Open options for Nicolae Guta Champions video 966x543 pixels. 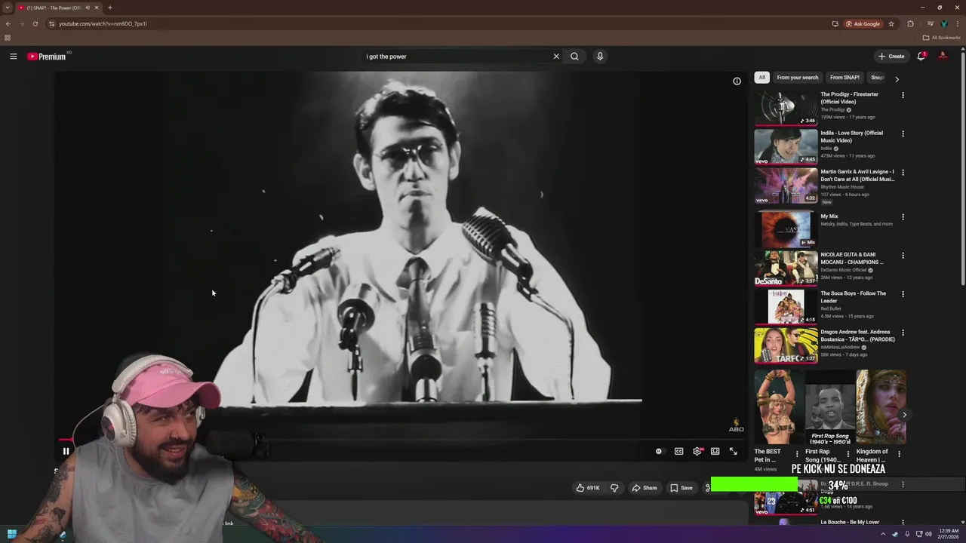(903, 256)
